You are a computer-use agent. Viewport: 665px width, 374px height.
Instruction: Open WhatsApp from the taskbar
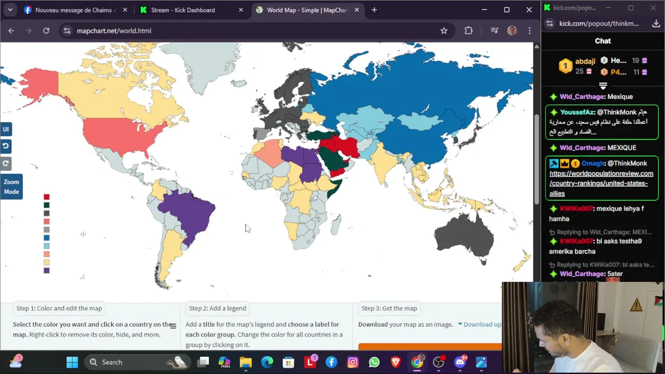[374, 362]
